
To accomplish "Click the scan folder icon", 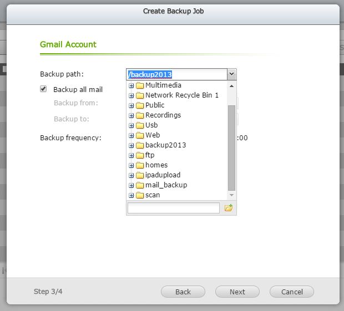I will (140, 195).
